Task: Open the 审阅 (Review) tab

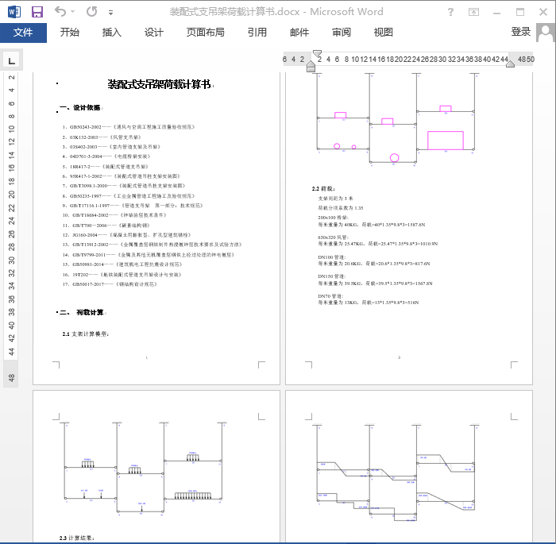Action: (x=342, y=33)
